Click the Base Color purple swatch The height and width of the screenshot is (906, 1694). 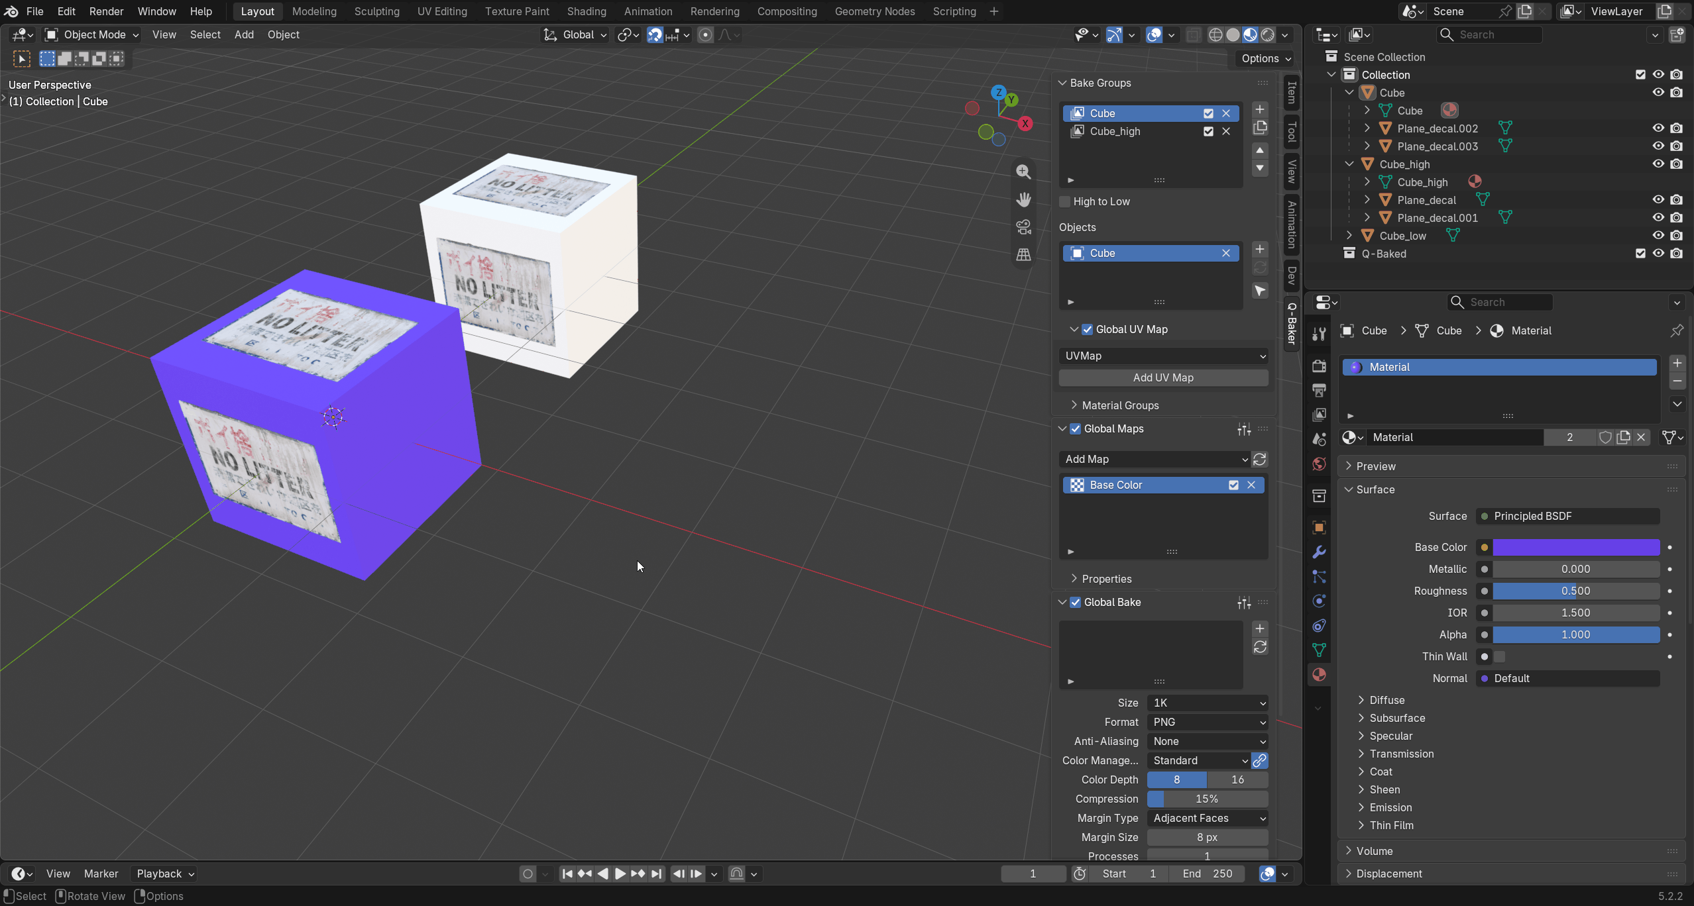point(1576,547)
